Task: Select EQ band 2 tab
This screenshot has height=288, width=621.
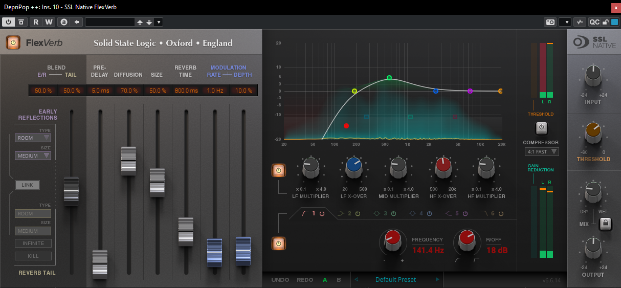Action: click(x=349, y=213)
